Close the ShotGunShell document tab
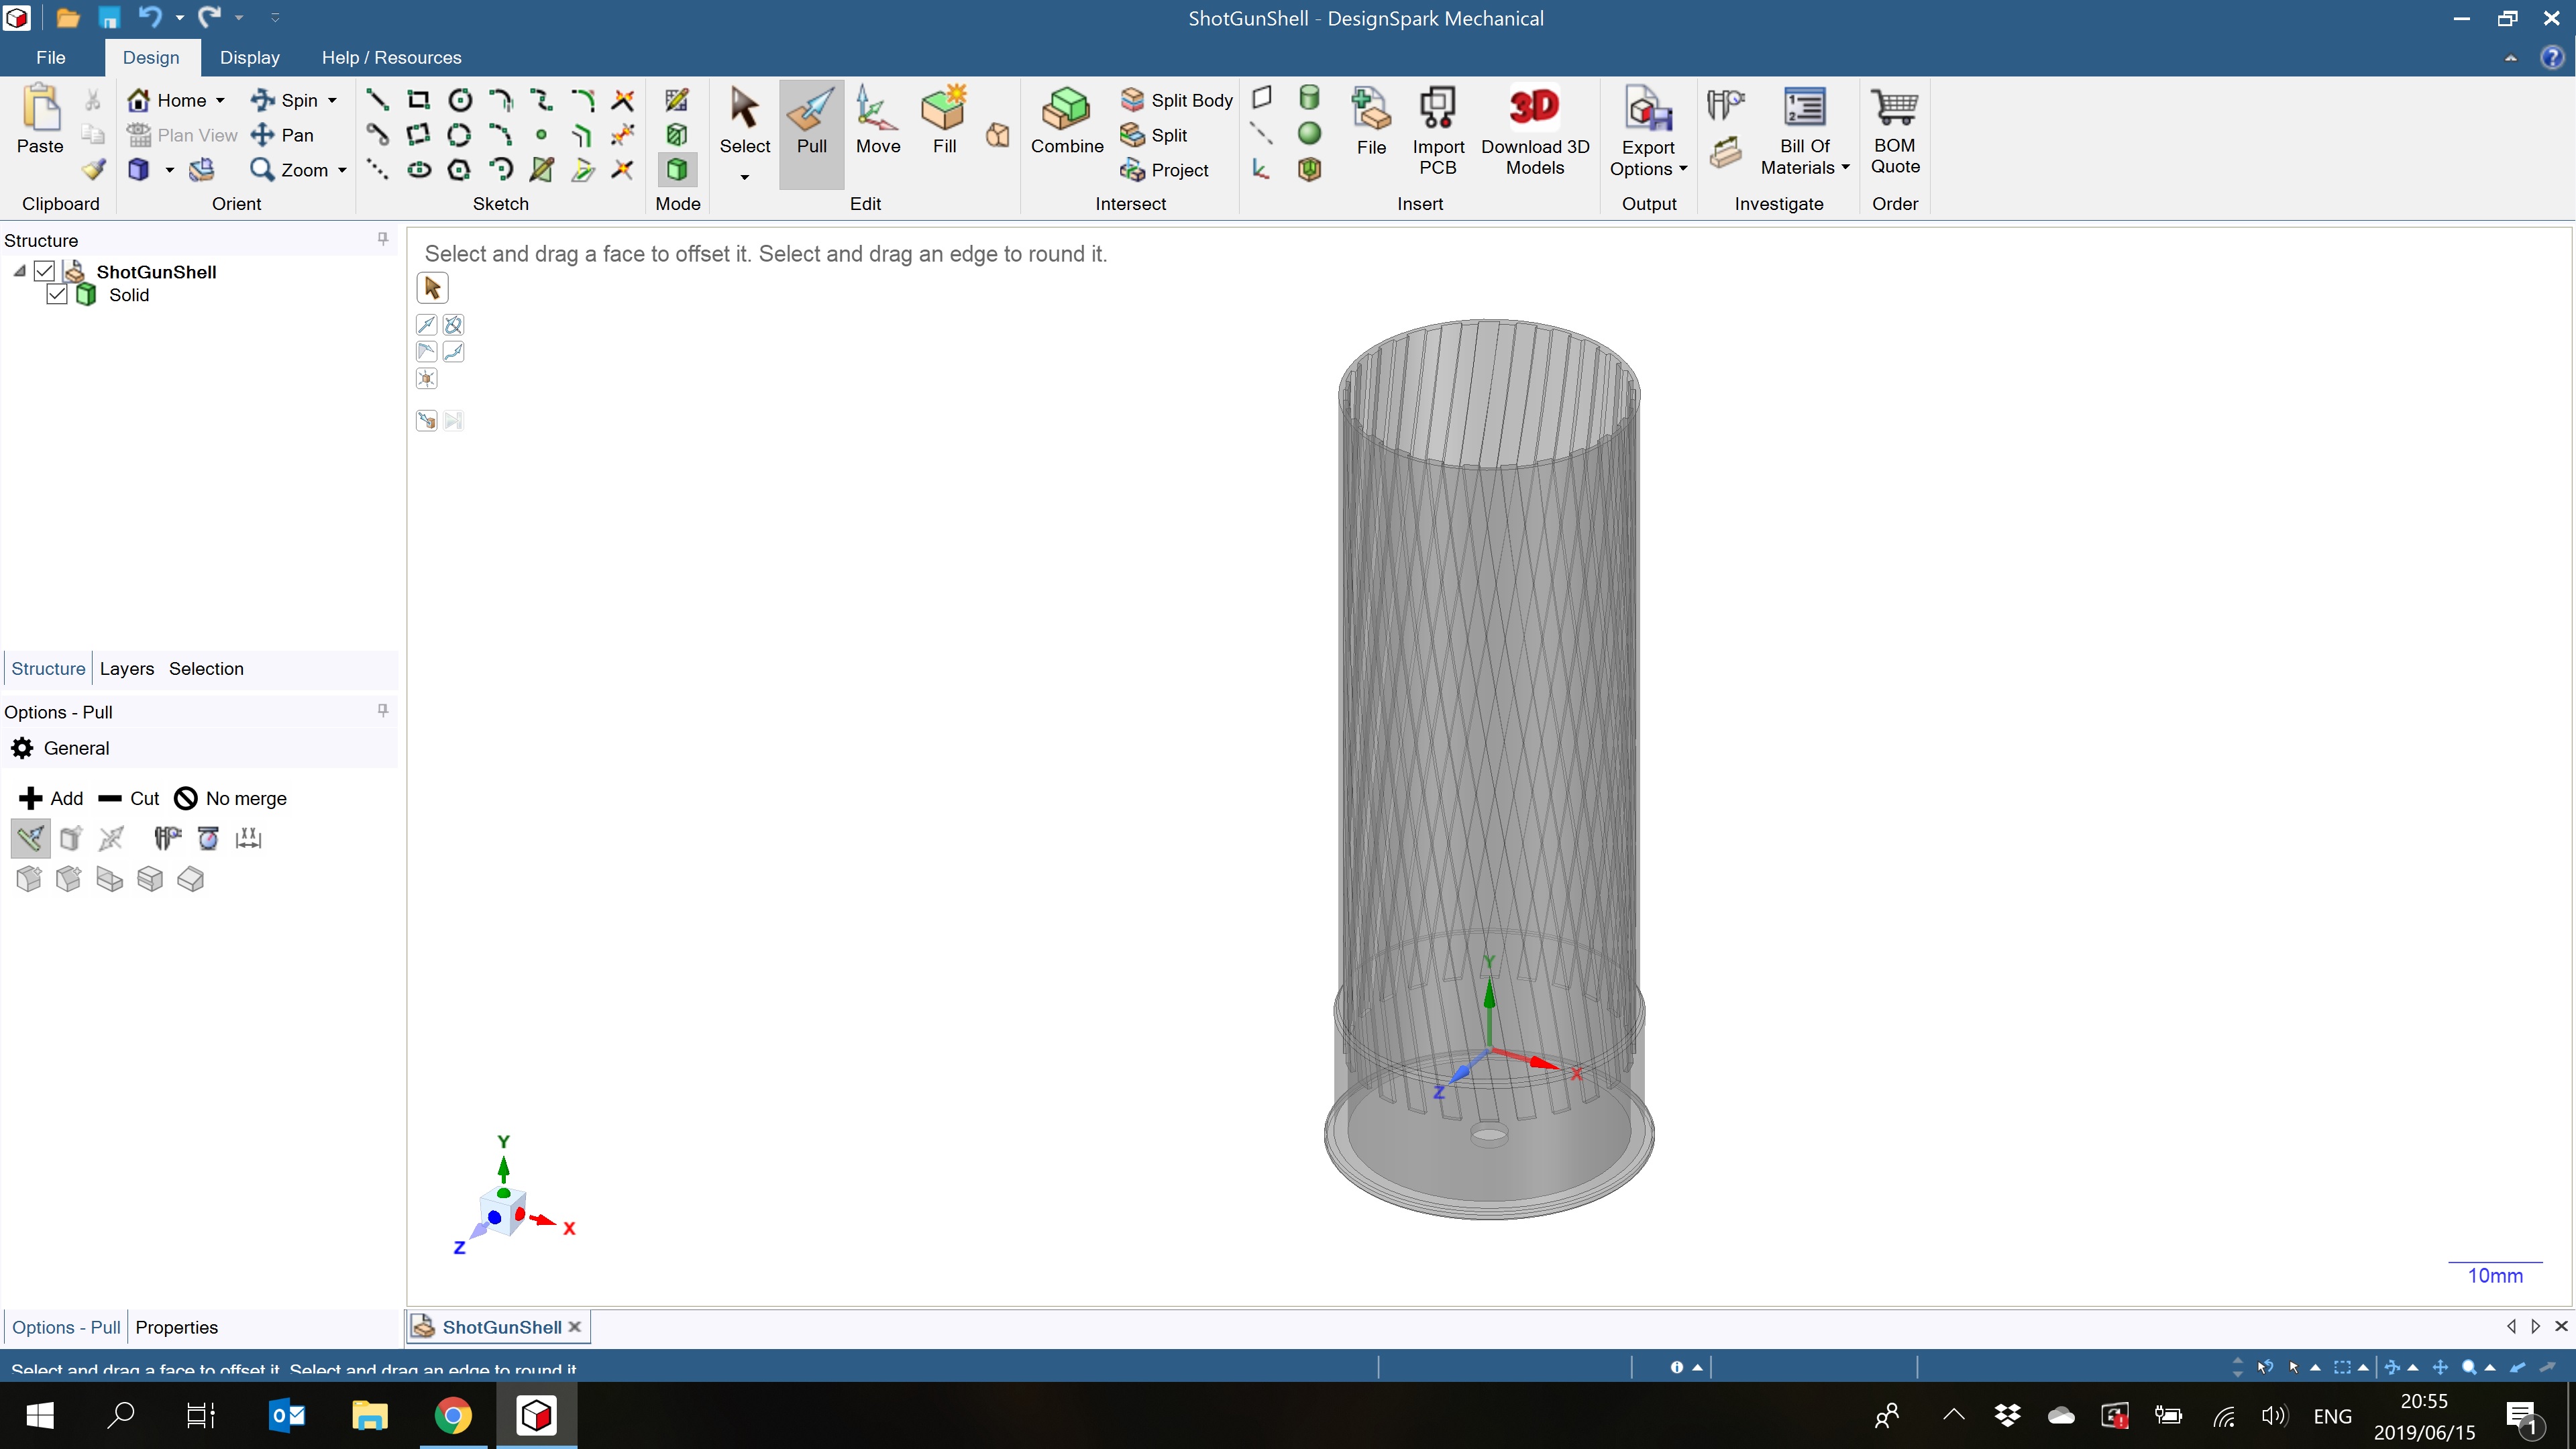 [x=575, y=1327]
